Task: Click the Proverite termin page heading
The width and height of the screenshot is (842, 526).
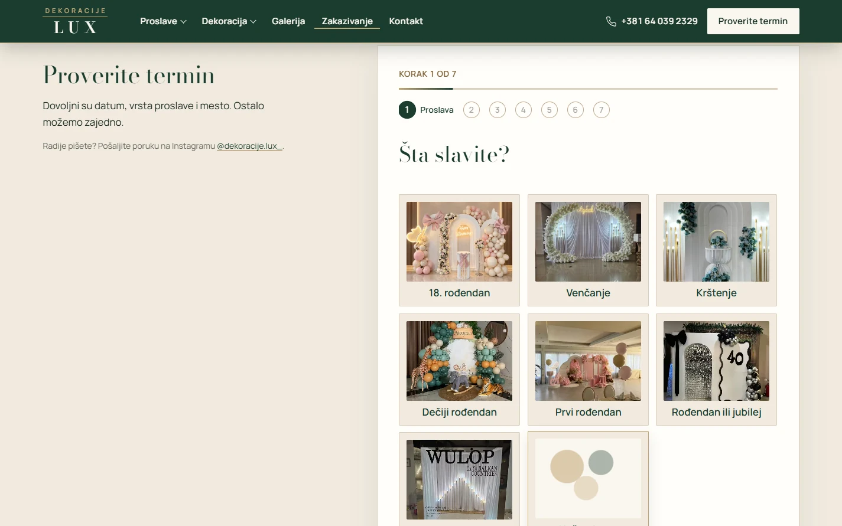Action: (x=129, y=76)
